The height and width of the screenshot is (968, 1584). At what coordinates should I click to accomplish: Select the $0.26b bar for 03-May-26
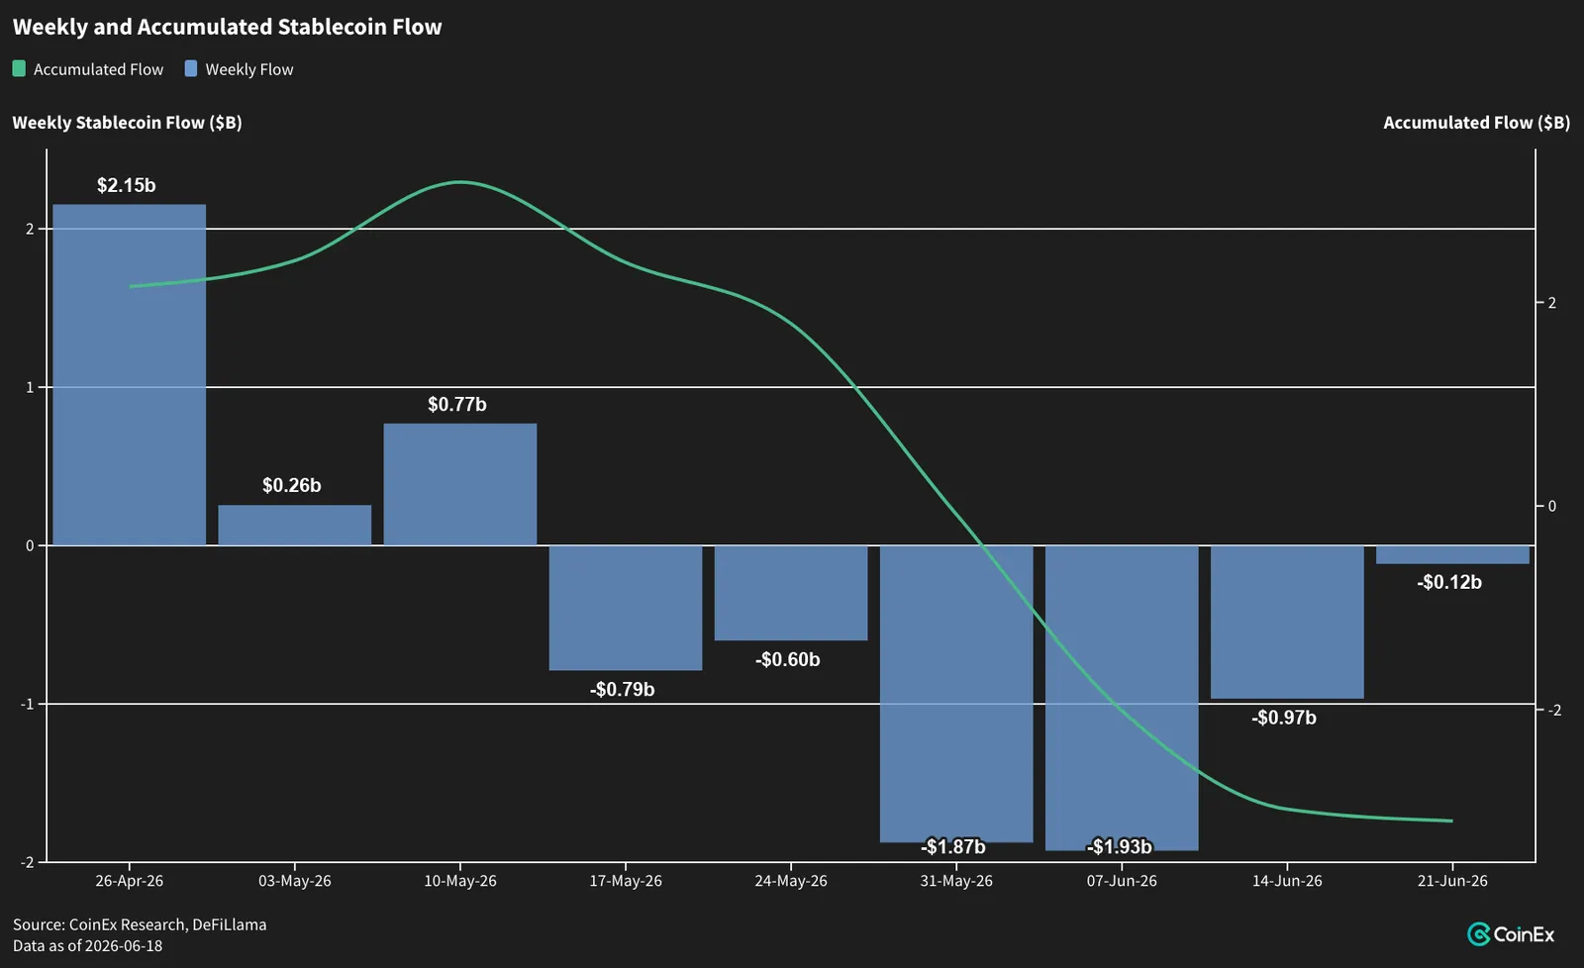click(295, 526)
